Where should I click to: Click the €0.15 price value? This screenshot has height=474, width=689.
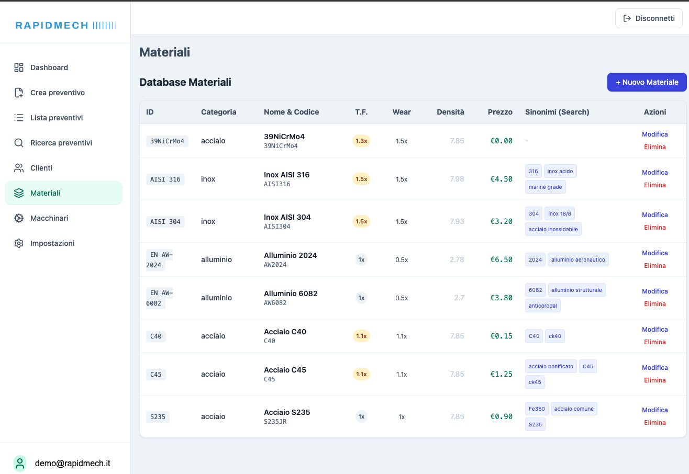click(501, 336)
